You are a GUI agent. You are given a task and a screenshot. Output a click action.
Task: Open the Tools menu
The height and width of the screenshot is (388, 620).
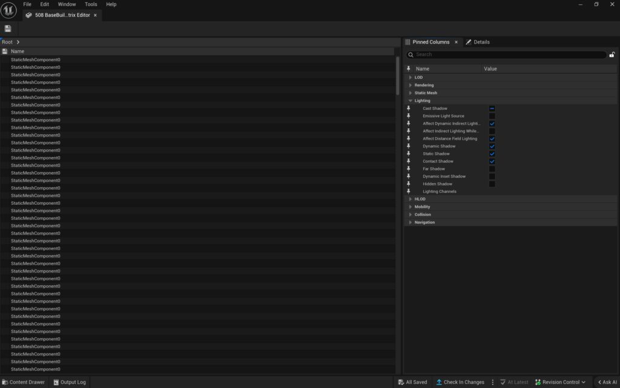click(x=91, y=4)
